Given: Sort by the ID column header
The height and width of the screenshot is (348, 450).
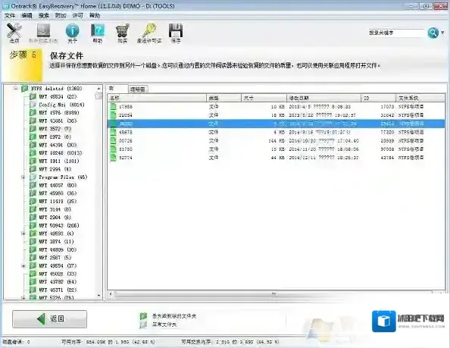Looking at the screenshot, I should click(378, 98).
